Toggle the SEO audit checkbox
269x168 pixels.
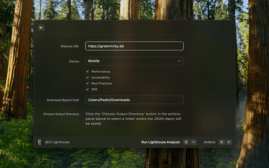87,89
